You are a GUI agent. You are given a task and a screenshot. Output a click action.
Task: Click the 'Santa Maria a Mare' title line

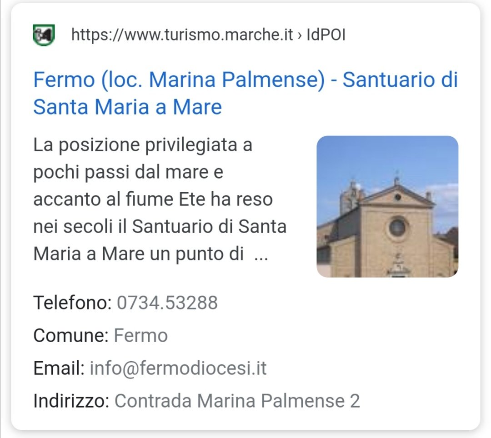pyautogui.click(x=127, y=107)
